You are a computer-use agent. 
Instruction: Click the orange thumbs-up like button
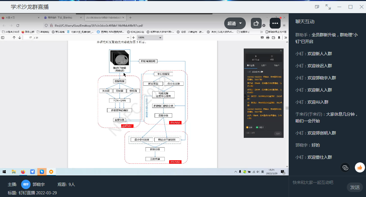point(360,167)
